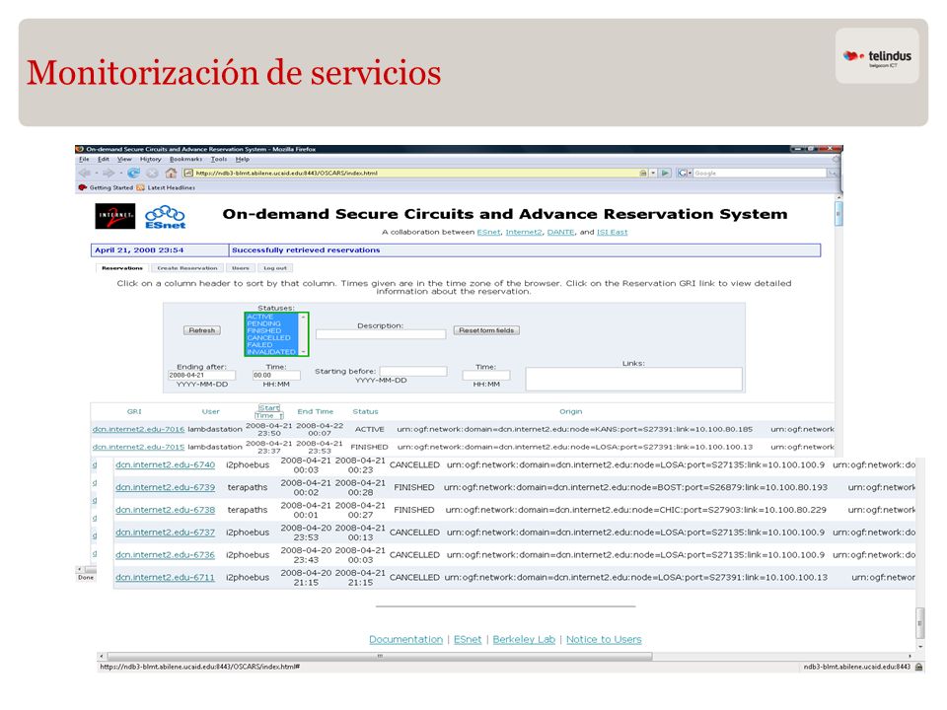
Task: Click the green Go arrow beside address bar
Action: click(665, 173)
